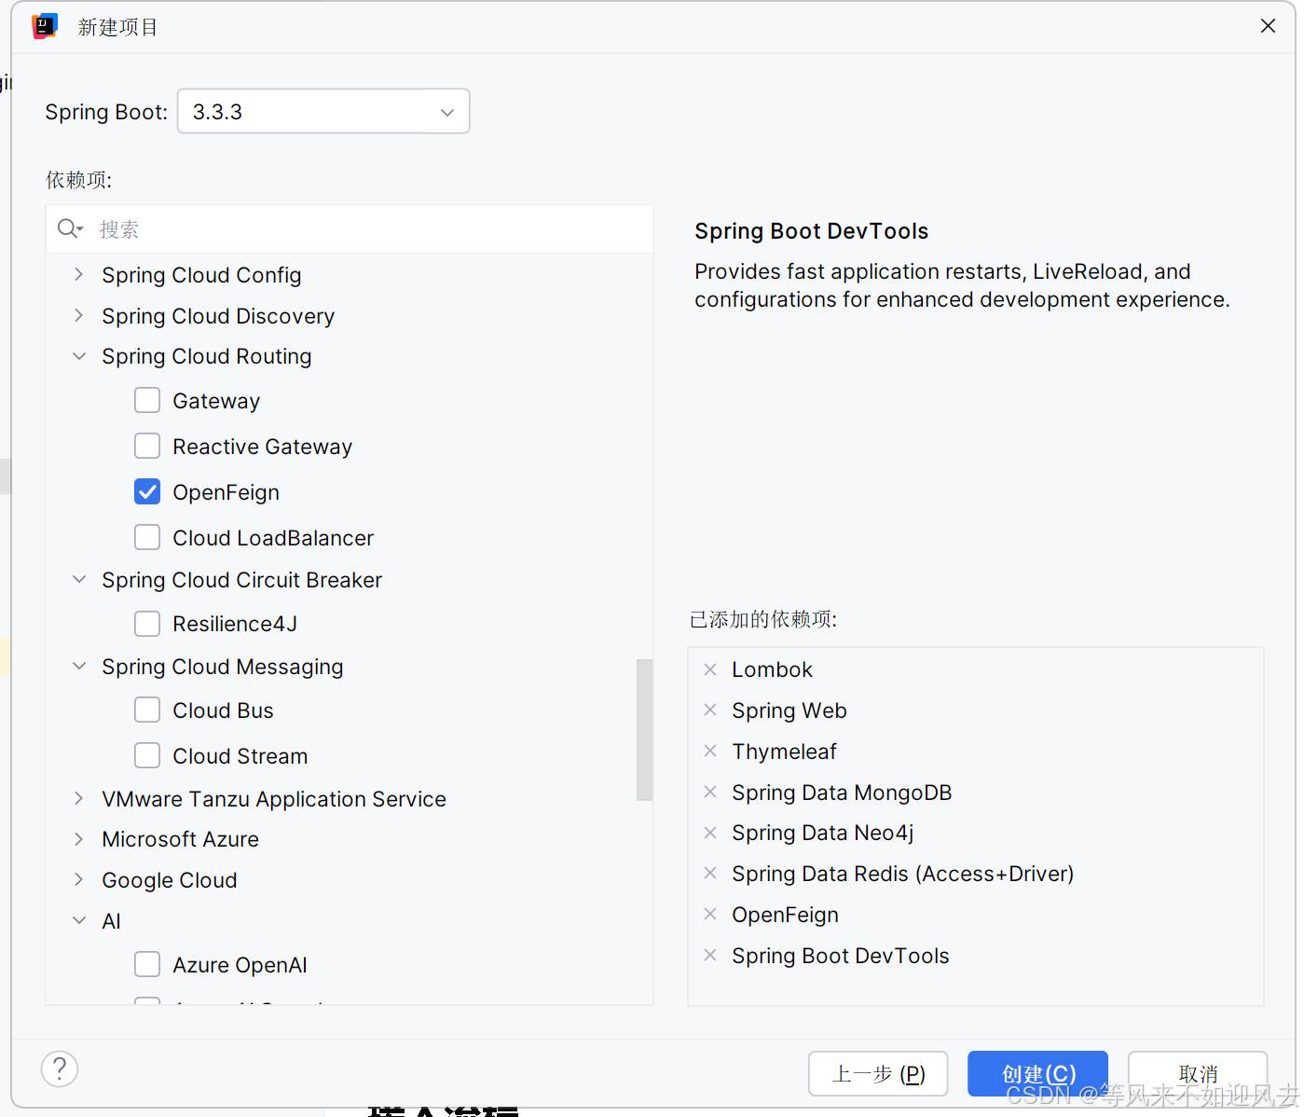Select the Google Cloud label
The image size is (1304, 1117).
click(170, 881)
